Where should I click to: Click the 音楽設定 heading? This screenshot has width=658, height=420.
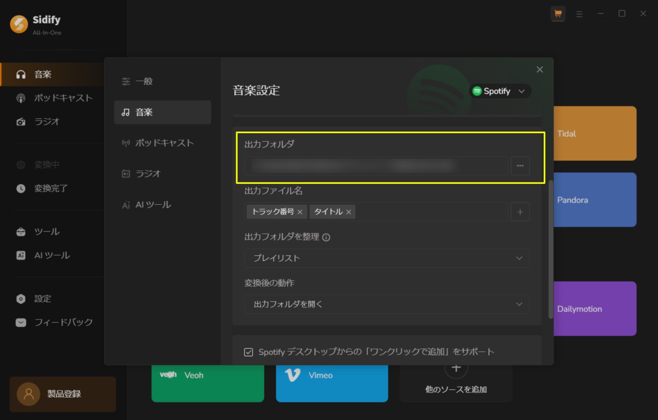click(256, 91)
